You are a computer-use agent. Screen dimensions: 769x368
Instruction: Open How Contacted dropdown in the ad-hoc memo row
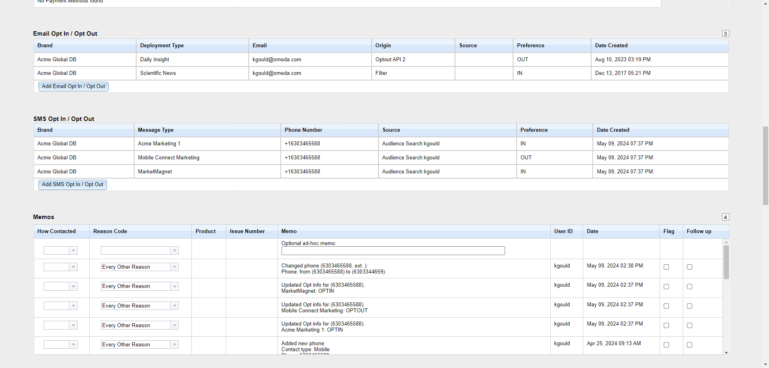click(73, 251)
